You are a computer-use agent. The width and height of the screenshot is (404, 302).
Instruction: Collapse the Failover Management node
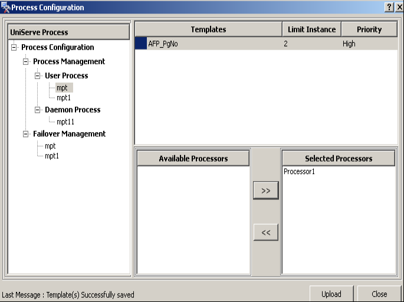coord(25,134)
